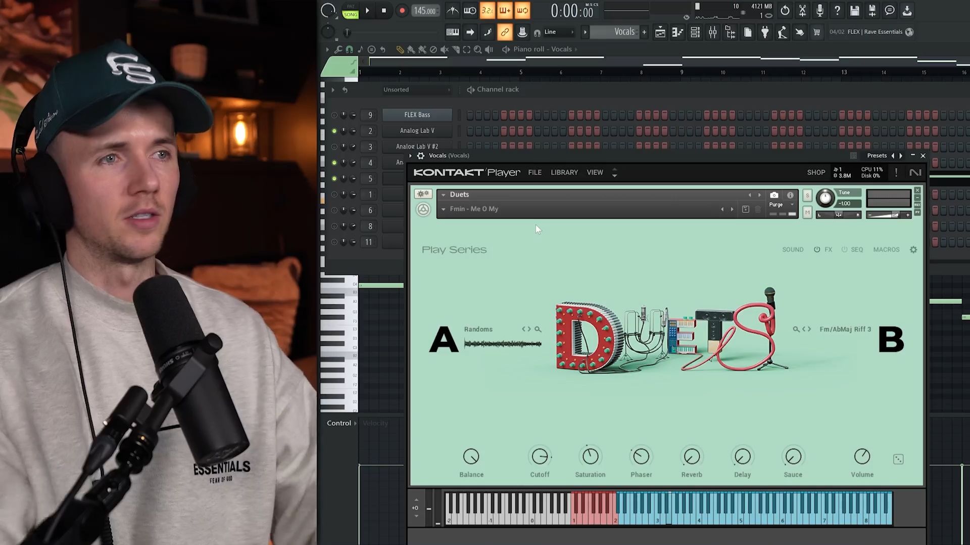The height and width of the screenshot is (545, 970).
Task: Toggle the metronome icon
Action: [453, 11]
